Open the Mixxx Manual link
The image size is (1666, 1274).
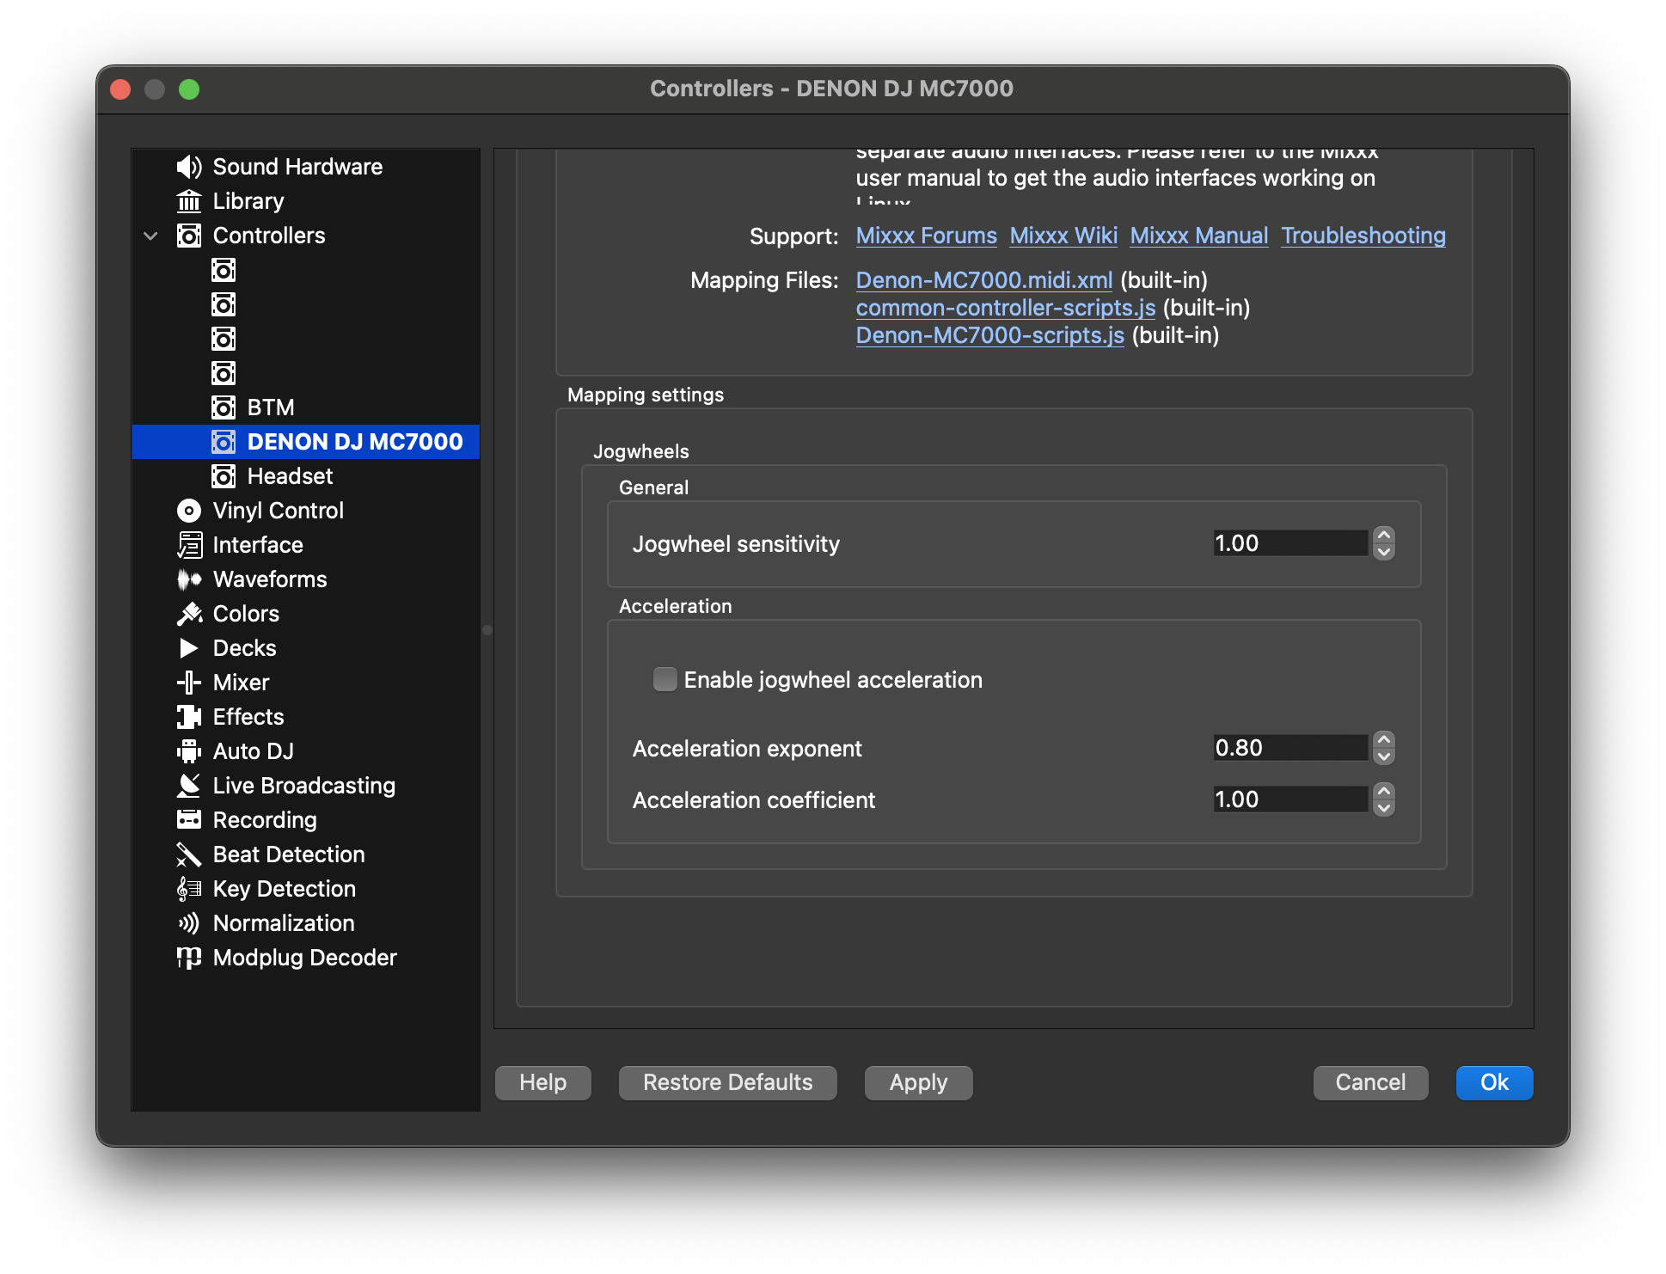(x=1198, y=236)
